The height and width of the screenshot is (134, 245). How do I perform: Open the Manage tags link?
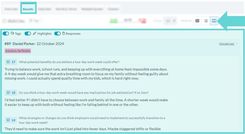(227, 44)
